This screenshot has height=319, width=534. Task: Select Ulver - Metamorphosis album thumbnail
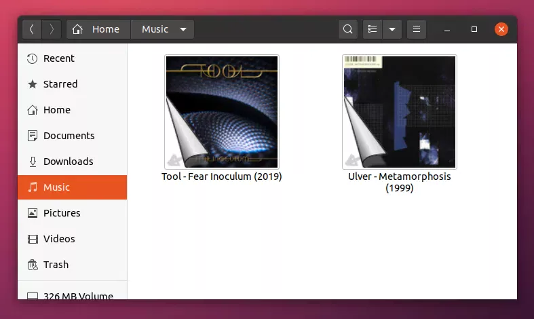pyautogui.click(x=399, y=112)
